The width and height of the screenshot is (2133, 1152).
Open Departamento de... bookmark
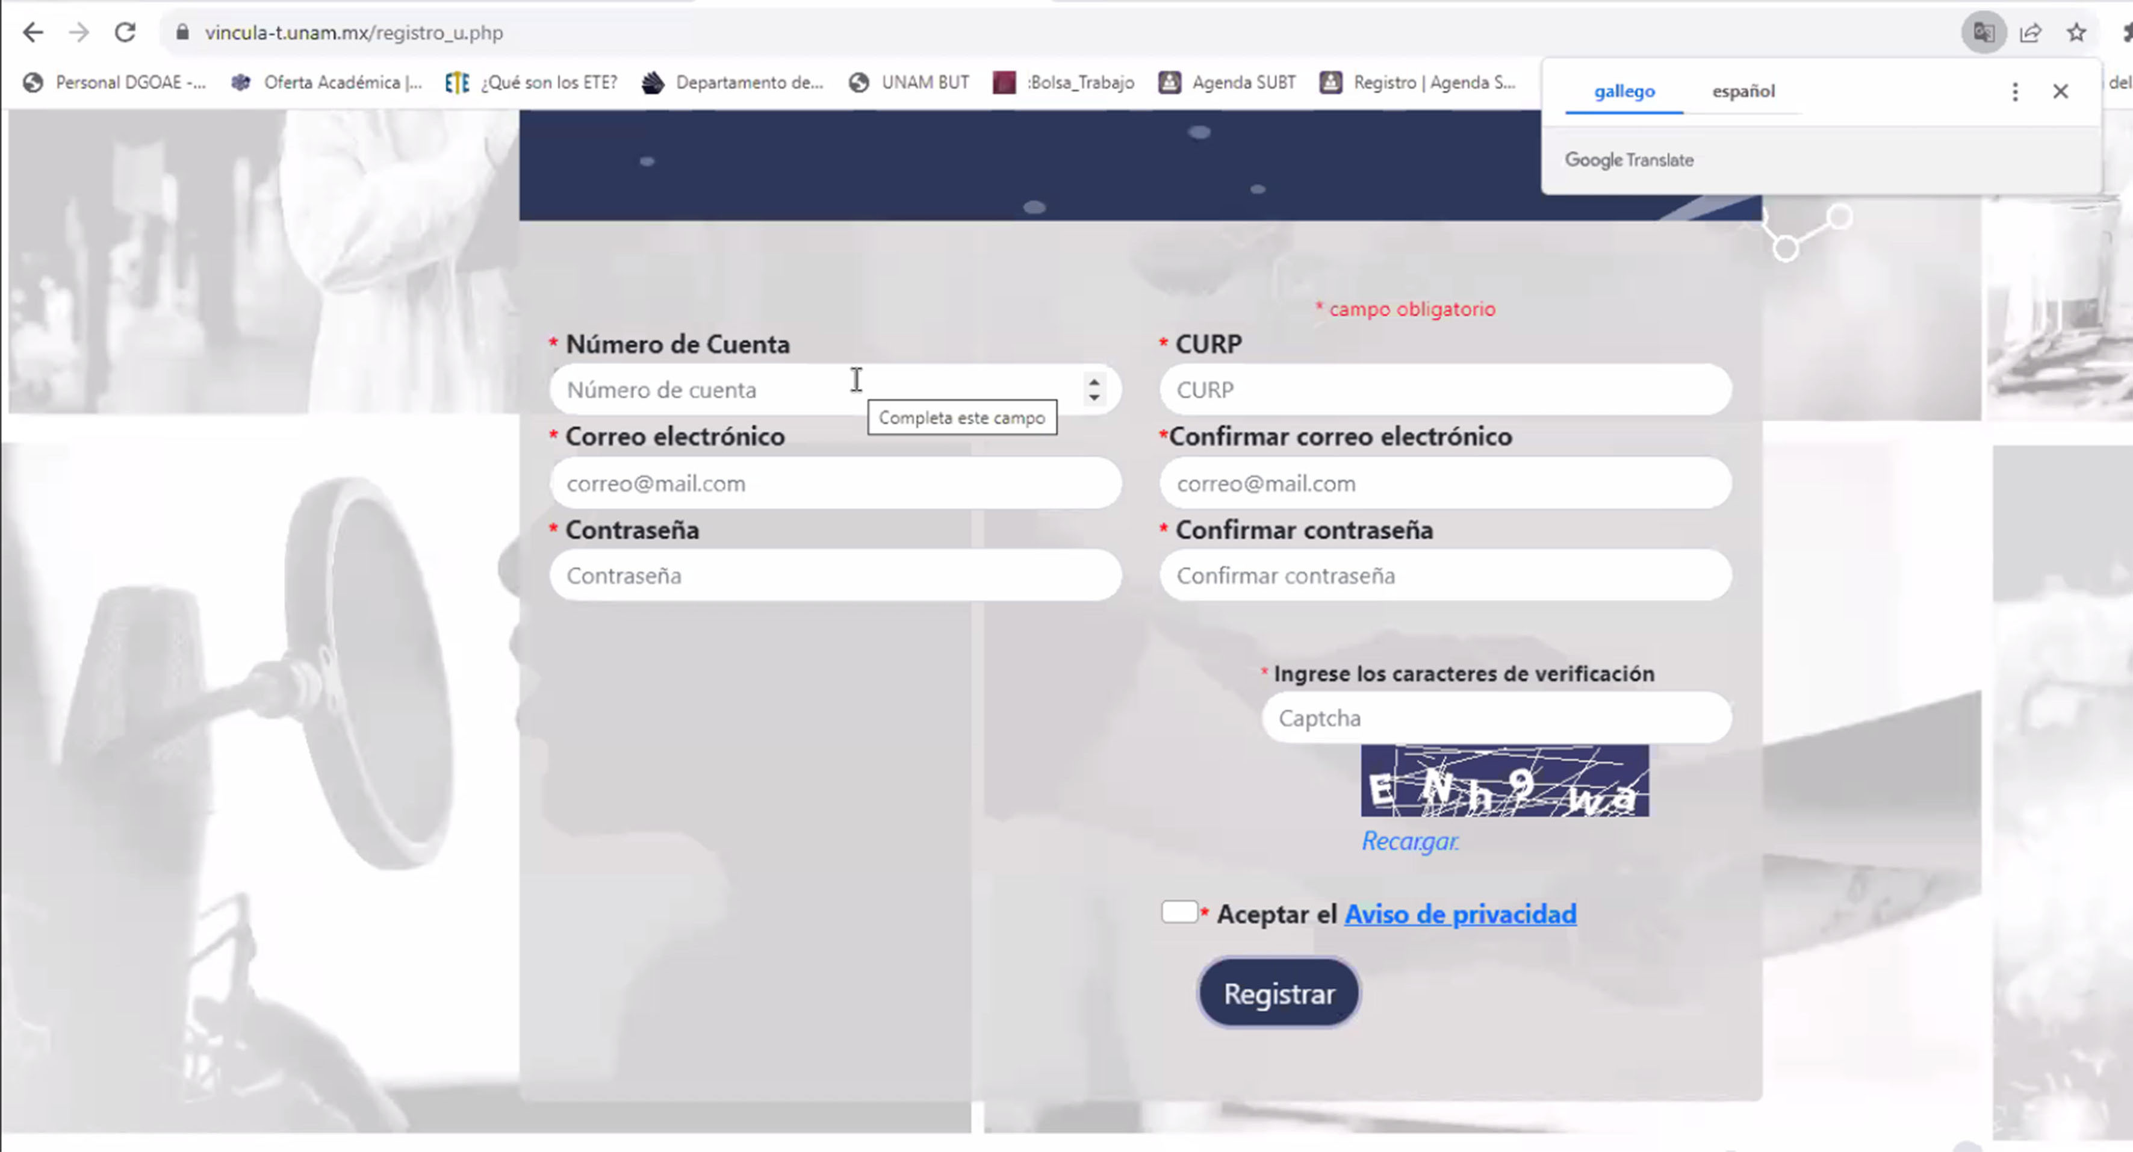click(733, 82)
